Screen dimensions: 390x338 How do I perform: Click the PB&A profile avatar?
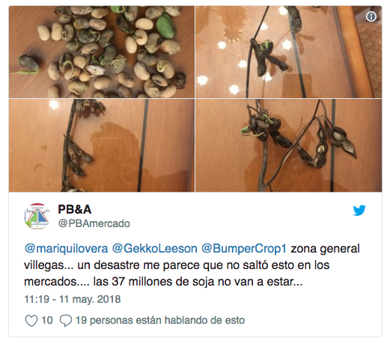[37, 217]
